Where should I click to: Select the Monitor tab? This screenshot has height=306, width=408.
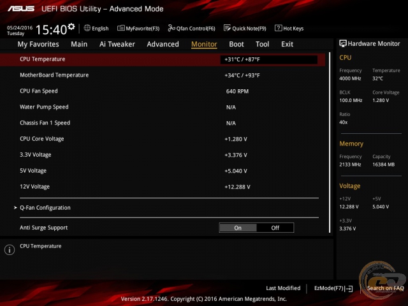tap(204, 44)
